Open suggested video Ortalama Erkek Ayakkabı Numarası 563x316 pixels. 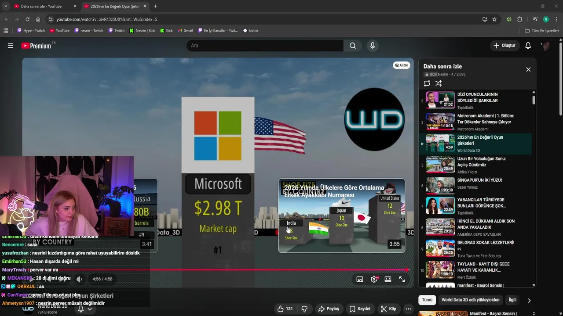pos(341,215)
